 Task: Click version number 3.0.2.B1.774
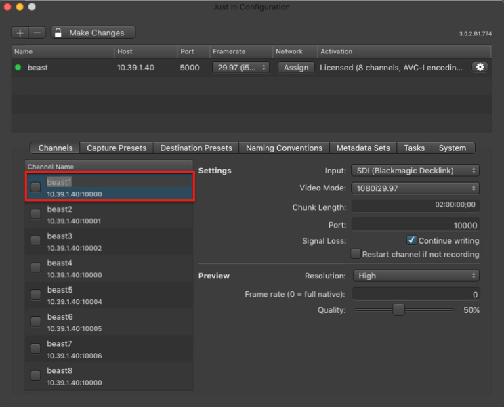point(476,33)
